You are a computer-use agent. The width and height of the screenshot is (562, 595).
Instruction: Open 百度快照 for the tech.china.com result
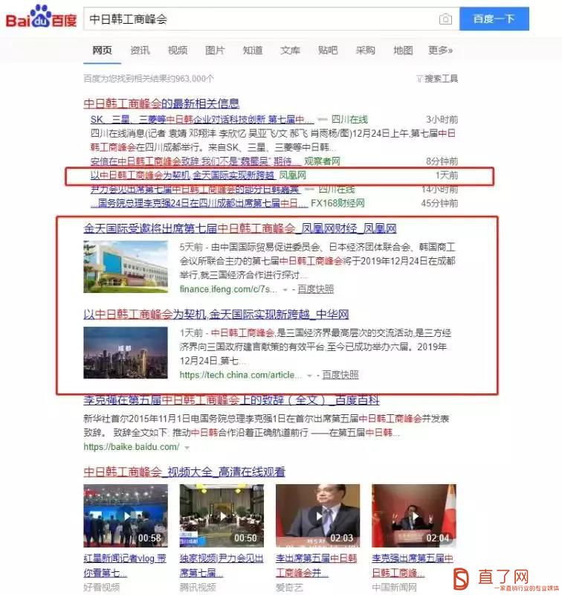coord(340,375)
